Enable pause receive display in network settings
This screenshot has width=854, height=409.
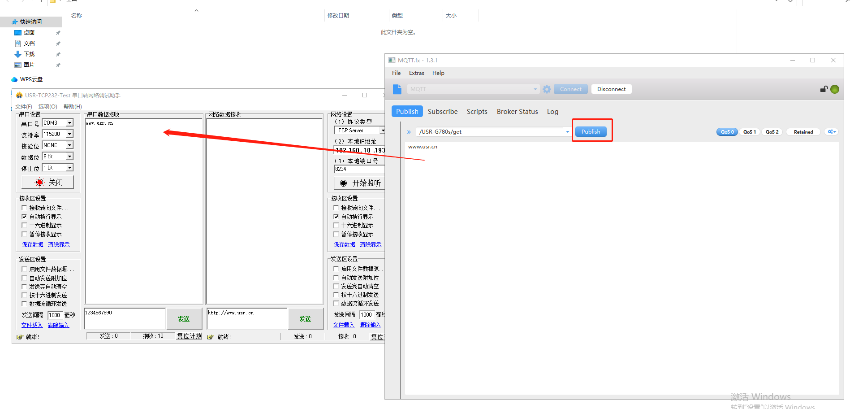[x=336, y=234]
